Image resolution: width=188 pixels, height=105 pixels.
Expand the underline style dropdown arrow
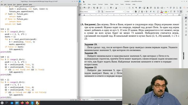(x=144, y=12)
